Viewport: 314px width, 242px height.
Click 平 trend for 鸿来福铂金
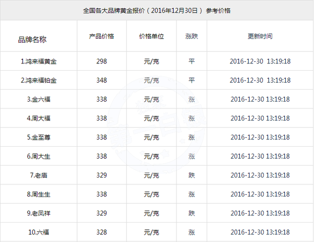(x=192, y=80)
